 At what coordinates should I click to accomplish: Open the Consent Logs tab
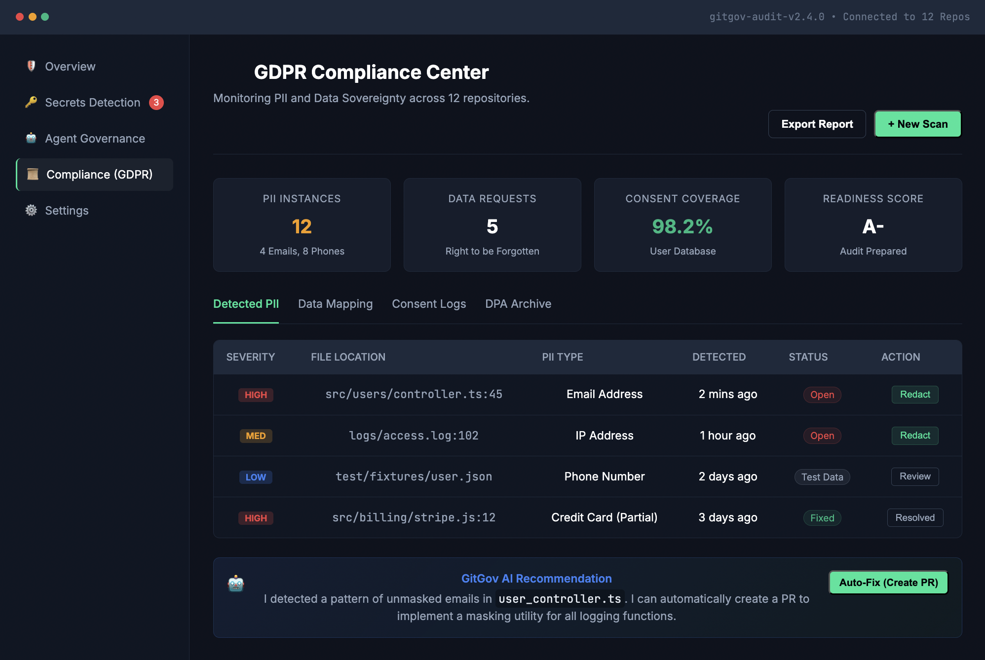(428, 304)
